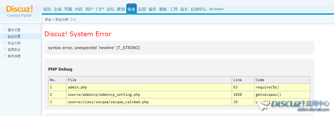Open the 应用中心 tab

click(x=199, y=9)
